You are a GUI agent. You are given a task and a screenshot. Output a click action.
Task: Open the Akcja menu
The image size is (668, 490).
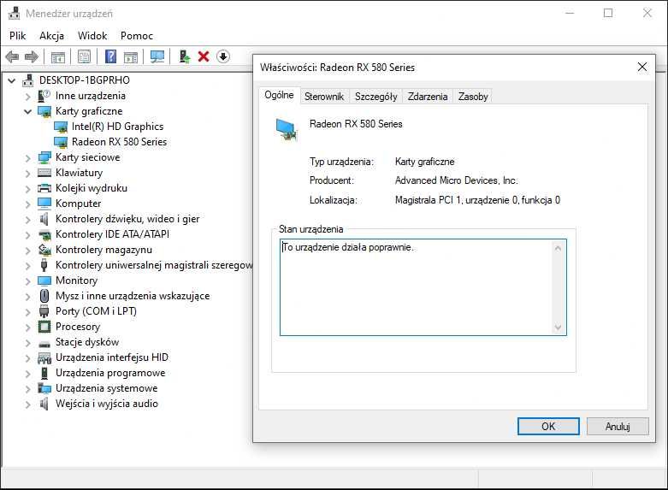click(x=51, y=36)
